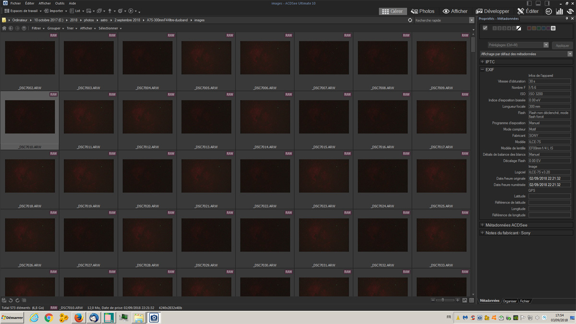Click the eye-shaped mode icon beside statistics
The height and width of the screenshot is (324, 576).
tap(570, 11)
